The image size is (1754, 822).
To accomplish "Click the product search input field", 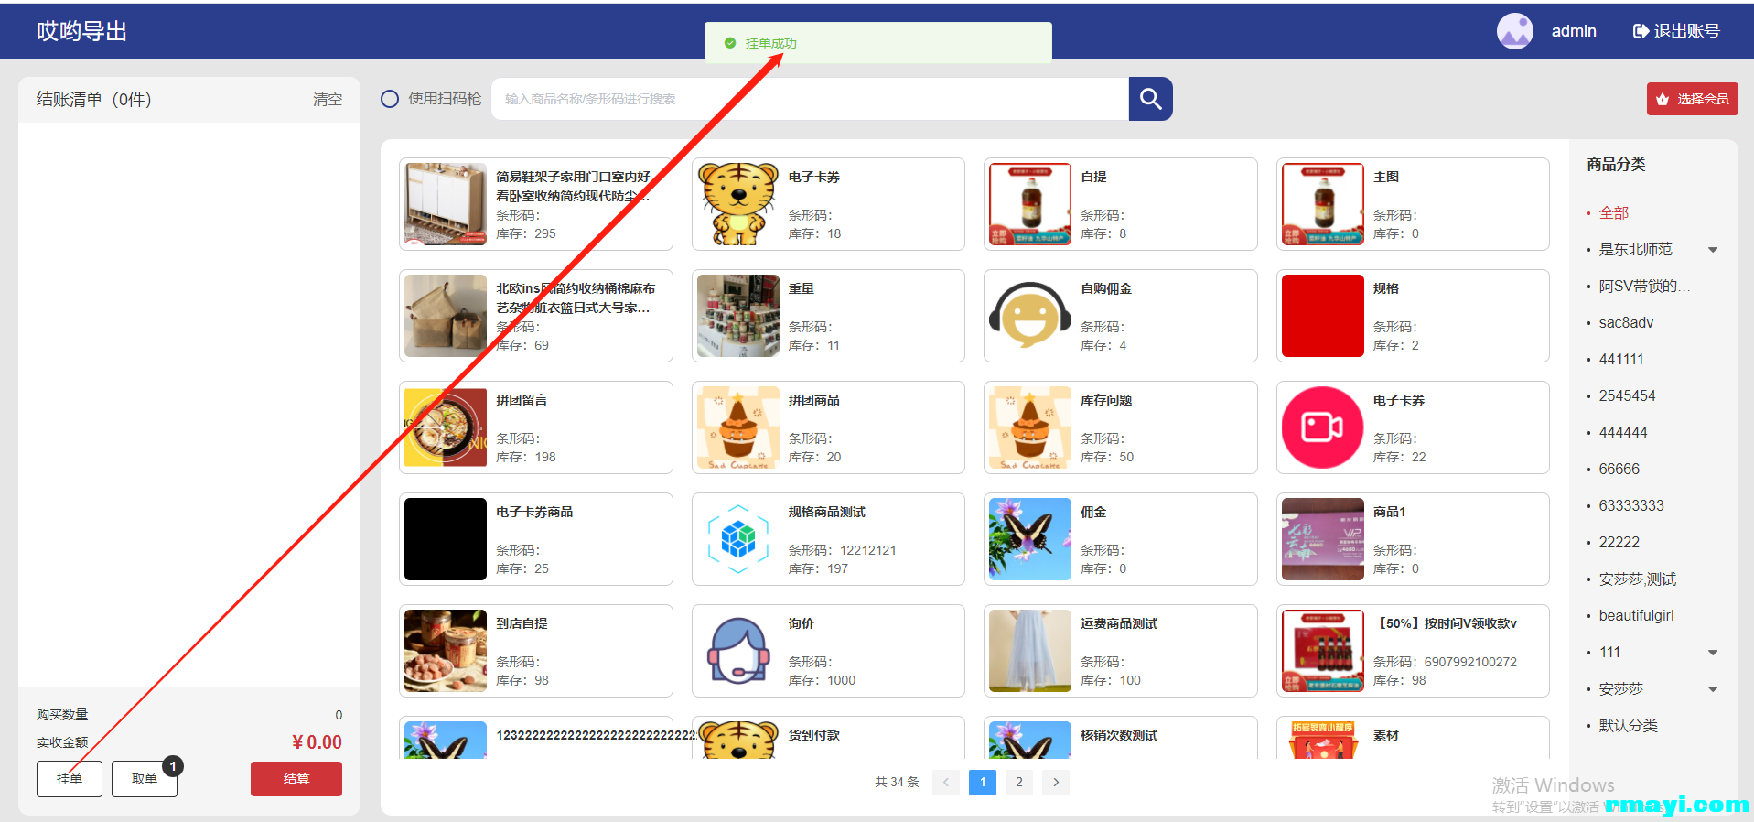I will pyautogui.click(x=810, y=99).
